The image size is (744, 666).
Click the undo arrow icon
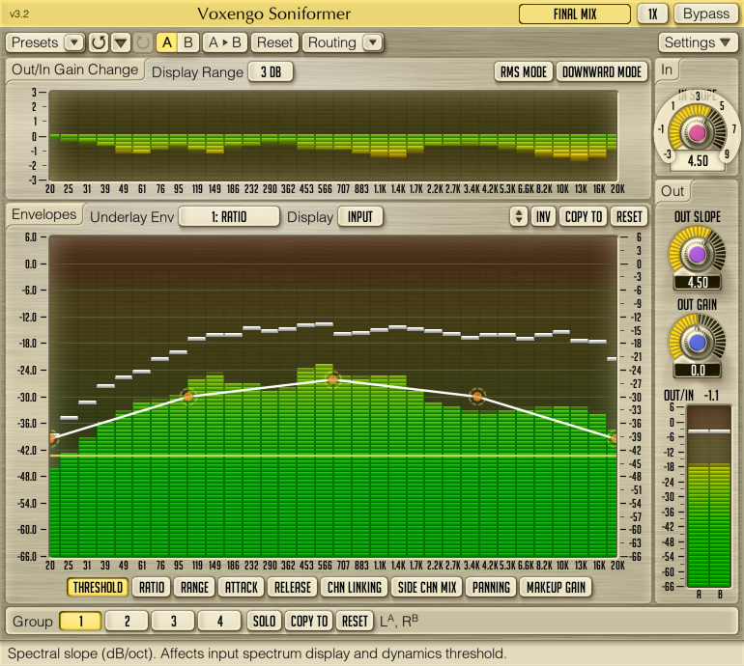point(99,42)
